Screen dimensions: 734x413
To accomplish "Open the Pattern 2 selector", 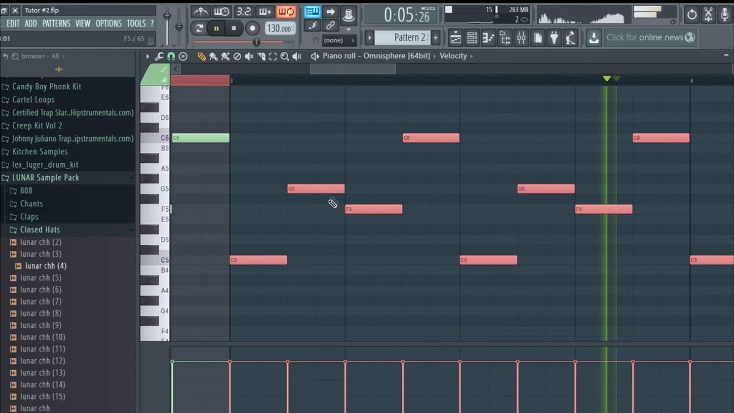I will (x=402, y=37).
